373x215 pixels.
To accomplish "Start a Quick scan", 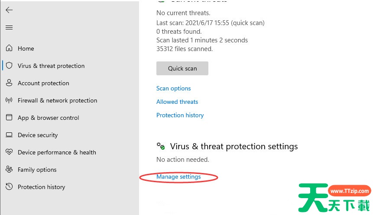I will pos(182,68).
